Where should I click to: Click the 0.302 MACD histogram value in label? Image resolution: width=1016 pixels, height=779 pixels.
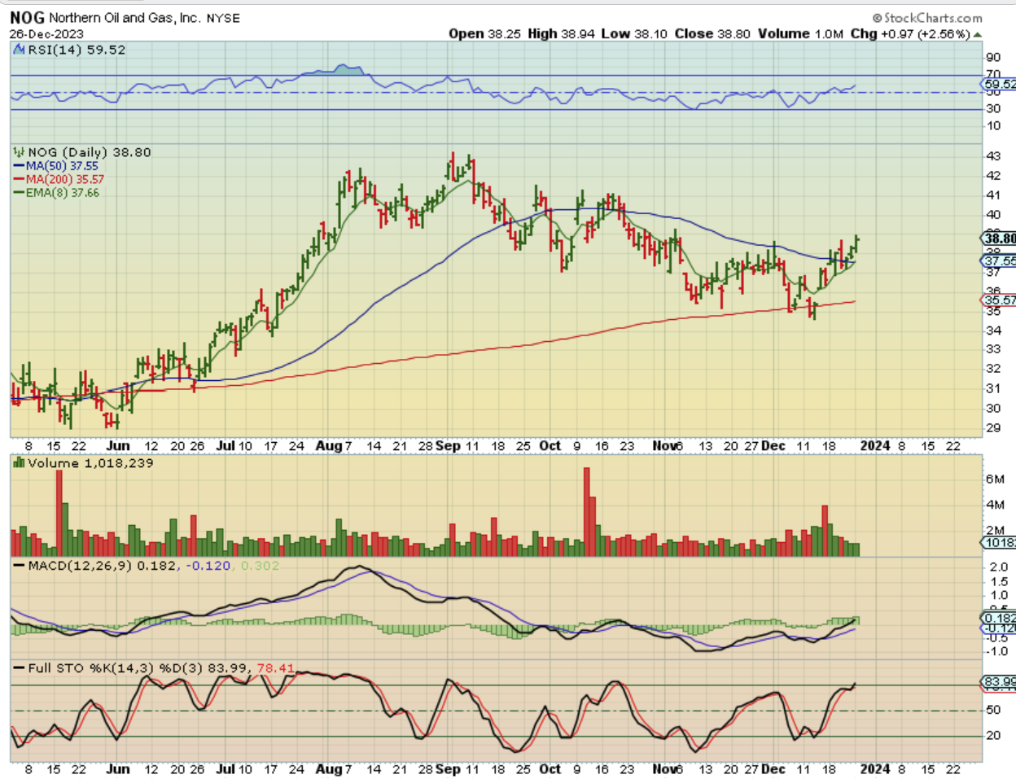pos(260,565)
